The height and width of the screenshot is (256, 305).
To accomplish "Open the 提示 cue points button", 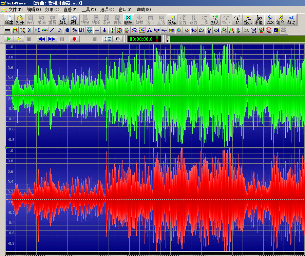I will [248, 20].
